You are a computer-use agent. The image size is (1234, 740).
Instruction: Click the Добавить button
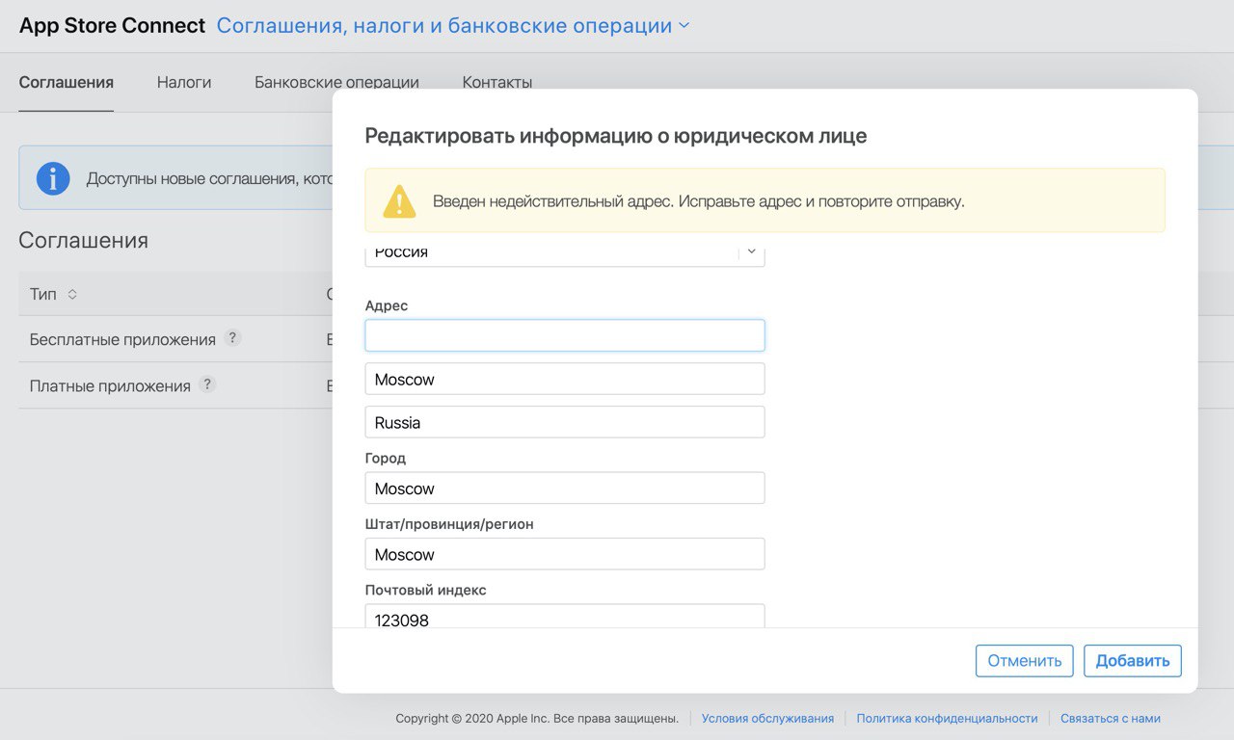pos(1133,661)
